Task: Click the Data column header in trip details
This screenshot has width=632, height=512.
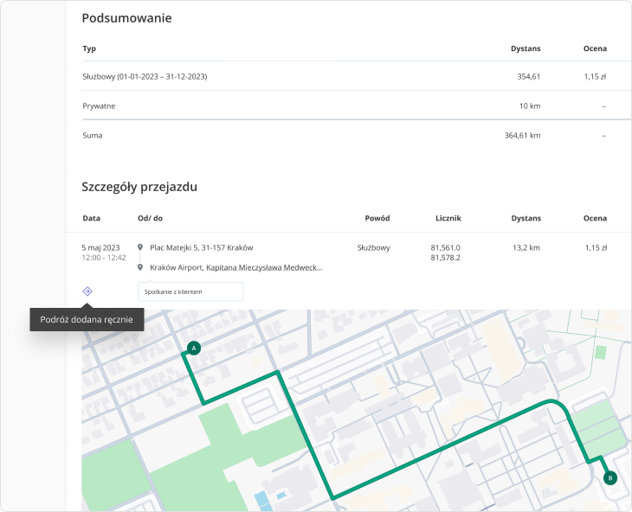Action: [91, 218]
